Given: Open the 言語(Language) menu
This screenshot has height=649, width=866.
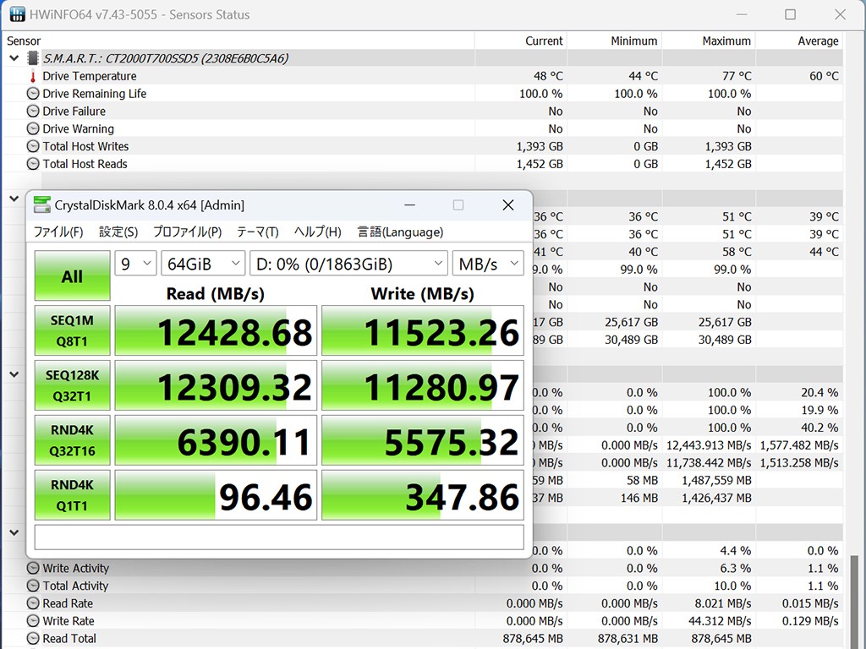Looking at the screenshot, I should (400, 232).
